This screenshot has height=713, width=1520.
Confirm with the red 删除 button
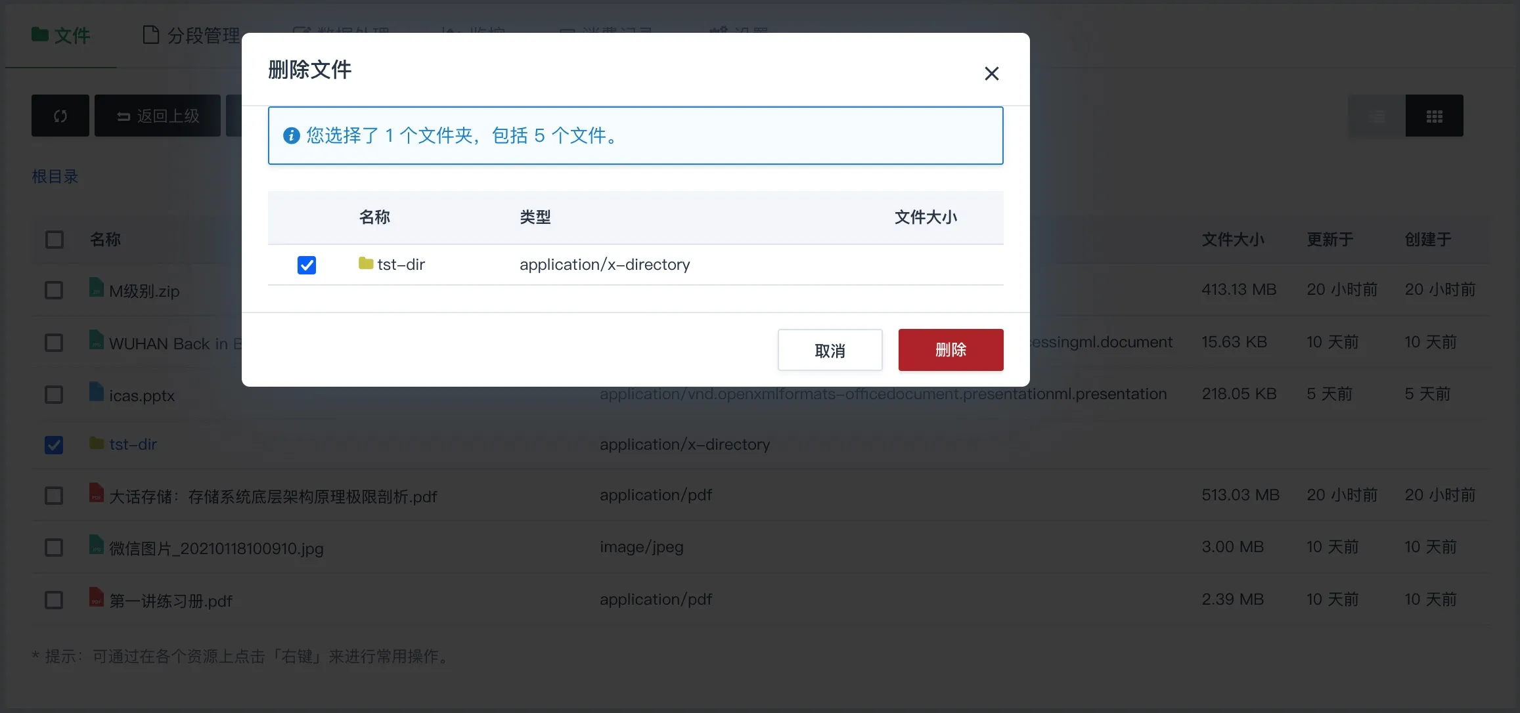(x=950, y=350)
